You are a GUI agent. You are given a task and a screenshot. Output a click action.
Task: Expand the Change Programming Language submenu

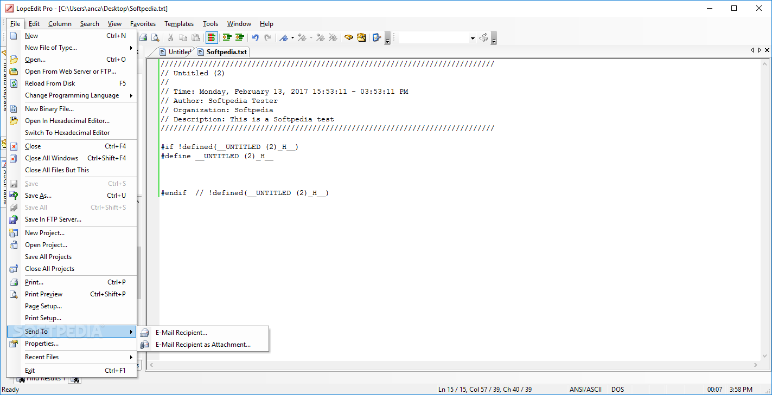pos(72,95)
